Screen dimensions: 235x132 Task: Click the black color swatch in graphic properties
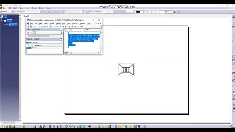click(x=138, y=12)
